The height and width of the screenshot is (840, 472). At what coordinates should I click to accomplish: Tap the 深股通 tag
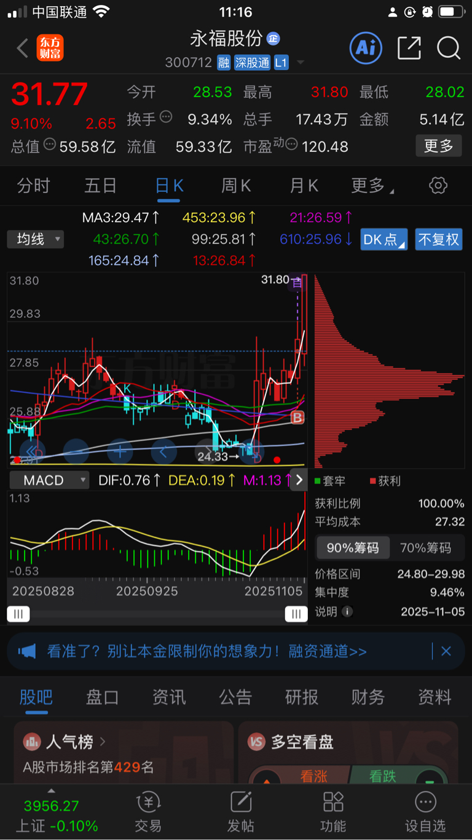coord(252,63)
